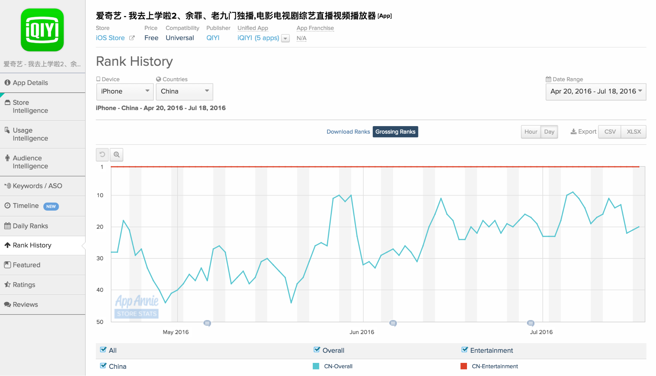Switch to Download Ranks tab
Image resolution: width=656 pixels, height=376 pixels.
click(348, 132)
